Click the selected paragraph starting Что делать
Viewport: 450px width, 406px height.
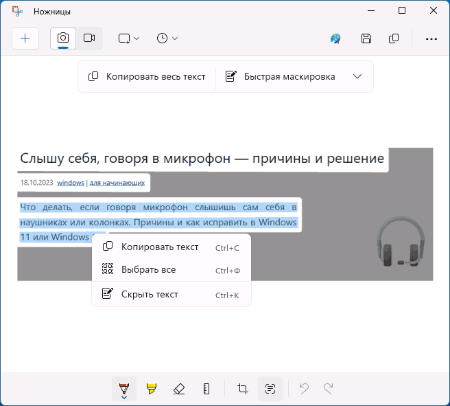[x=158, y=222]
